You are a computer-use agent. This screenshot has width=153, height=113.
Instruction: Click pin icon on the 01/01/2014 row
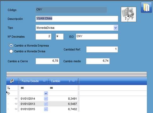click(16, 98)
